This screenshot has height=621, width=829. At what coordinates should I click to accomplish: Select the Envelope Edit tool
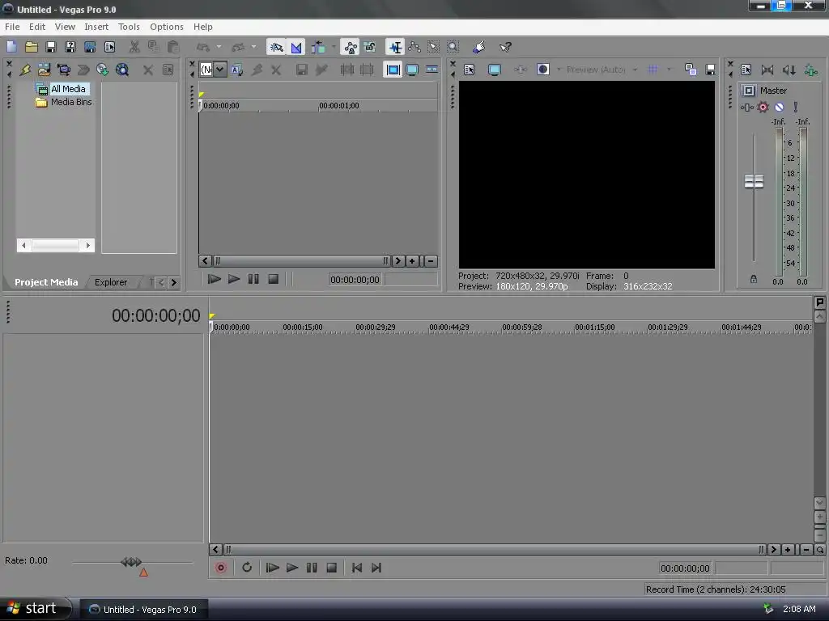(414, 47)
